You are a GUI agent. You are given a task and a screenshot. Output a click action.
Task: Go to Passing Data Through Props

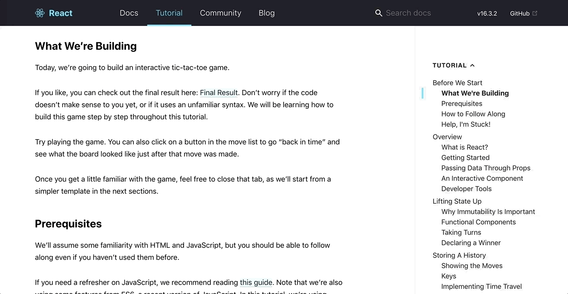[x=486, y=168]
